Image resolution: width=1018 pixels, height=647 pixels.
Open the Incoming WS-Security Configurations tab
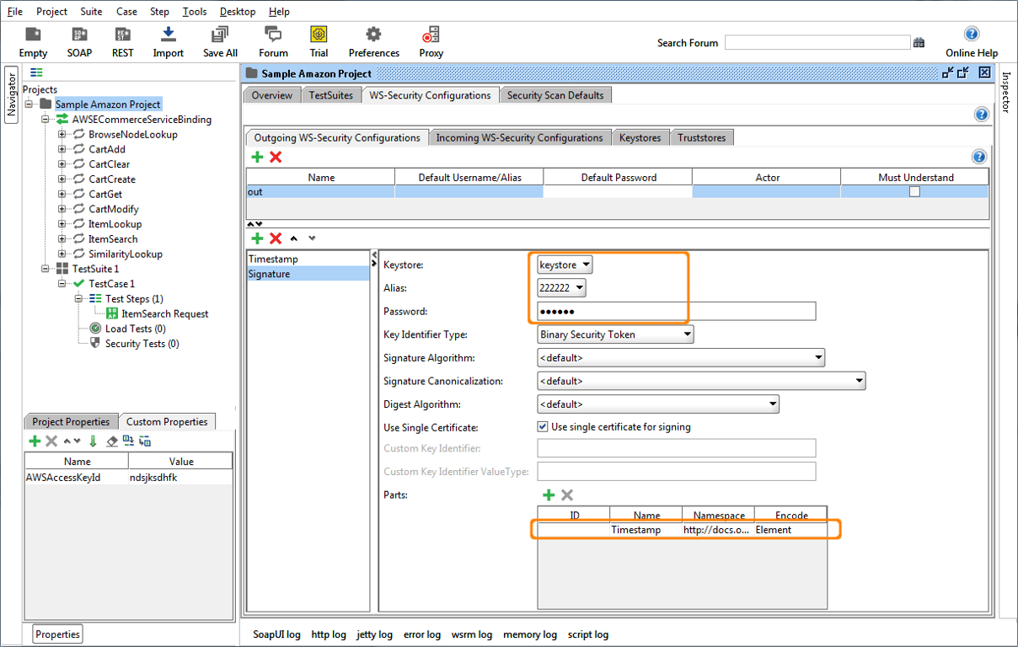click(519, 137)
